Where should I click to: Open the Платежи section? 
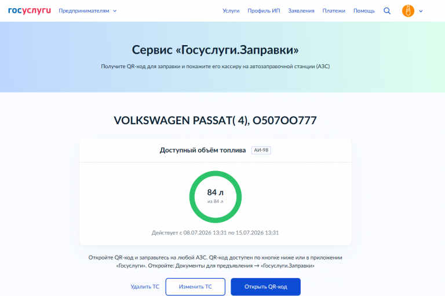[334, 11]
